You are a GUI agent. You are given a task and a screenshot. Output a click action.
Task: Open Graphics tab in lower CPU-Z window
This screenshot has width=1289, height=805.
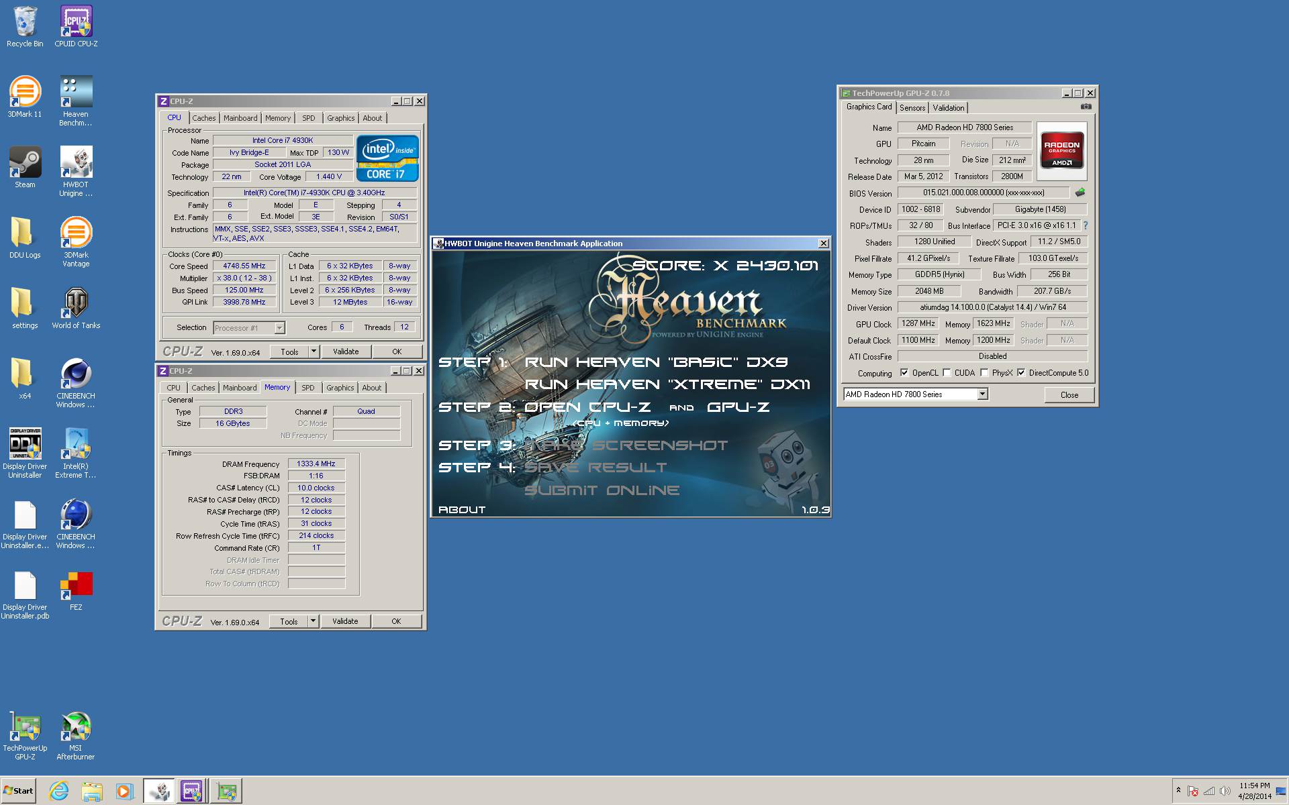pos(340,388)
